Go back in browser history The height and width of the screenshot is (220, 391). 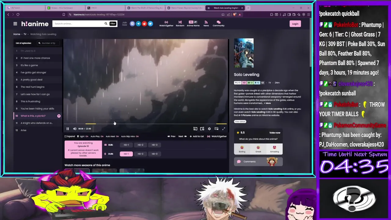tap(8, 14)
